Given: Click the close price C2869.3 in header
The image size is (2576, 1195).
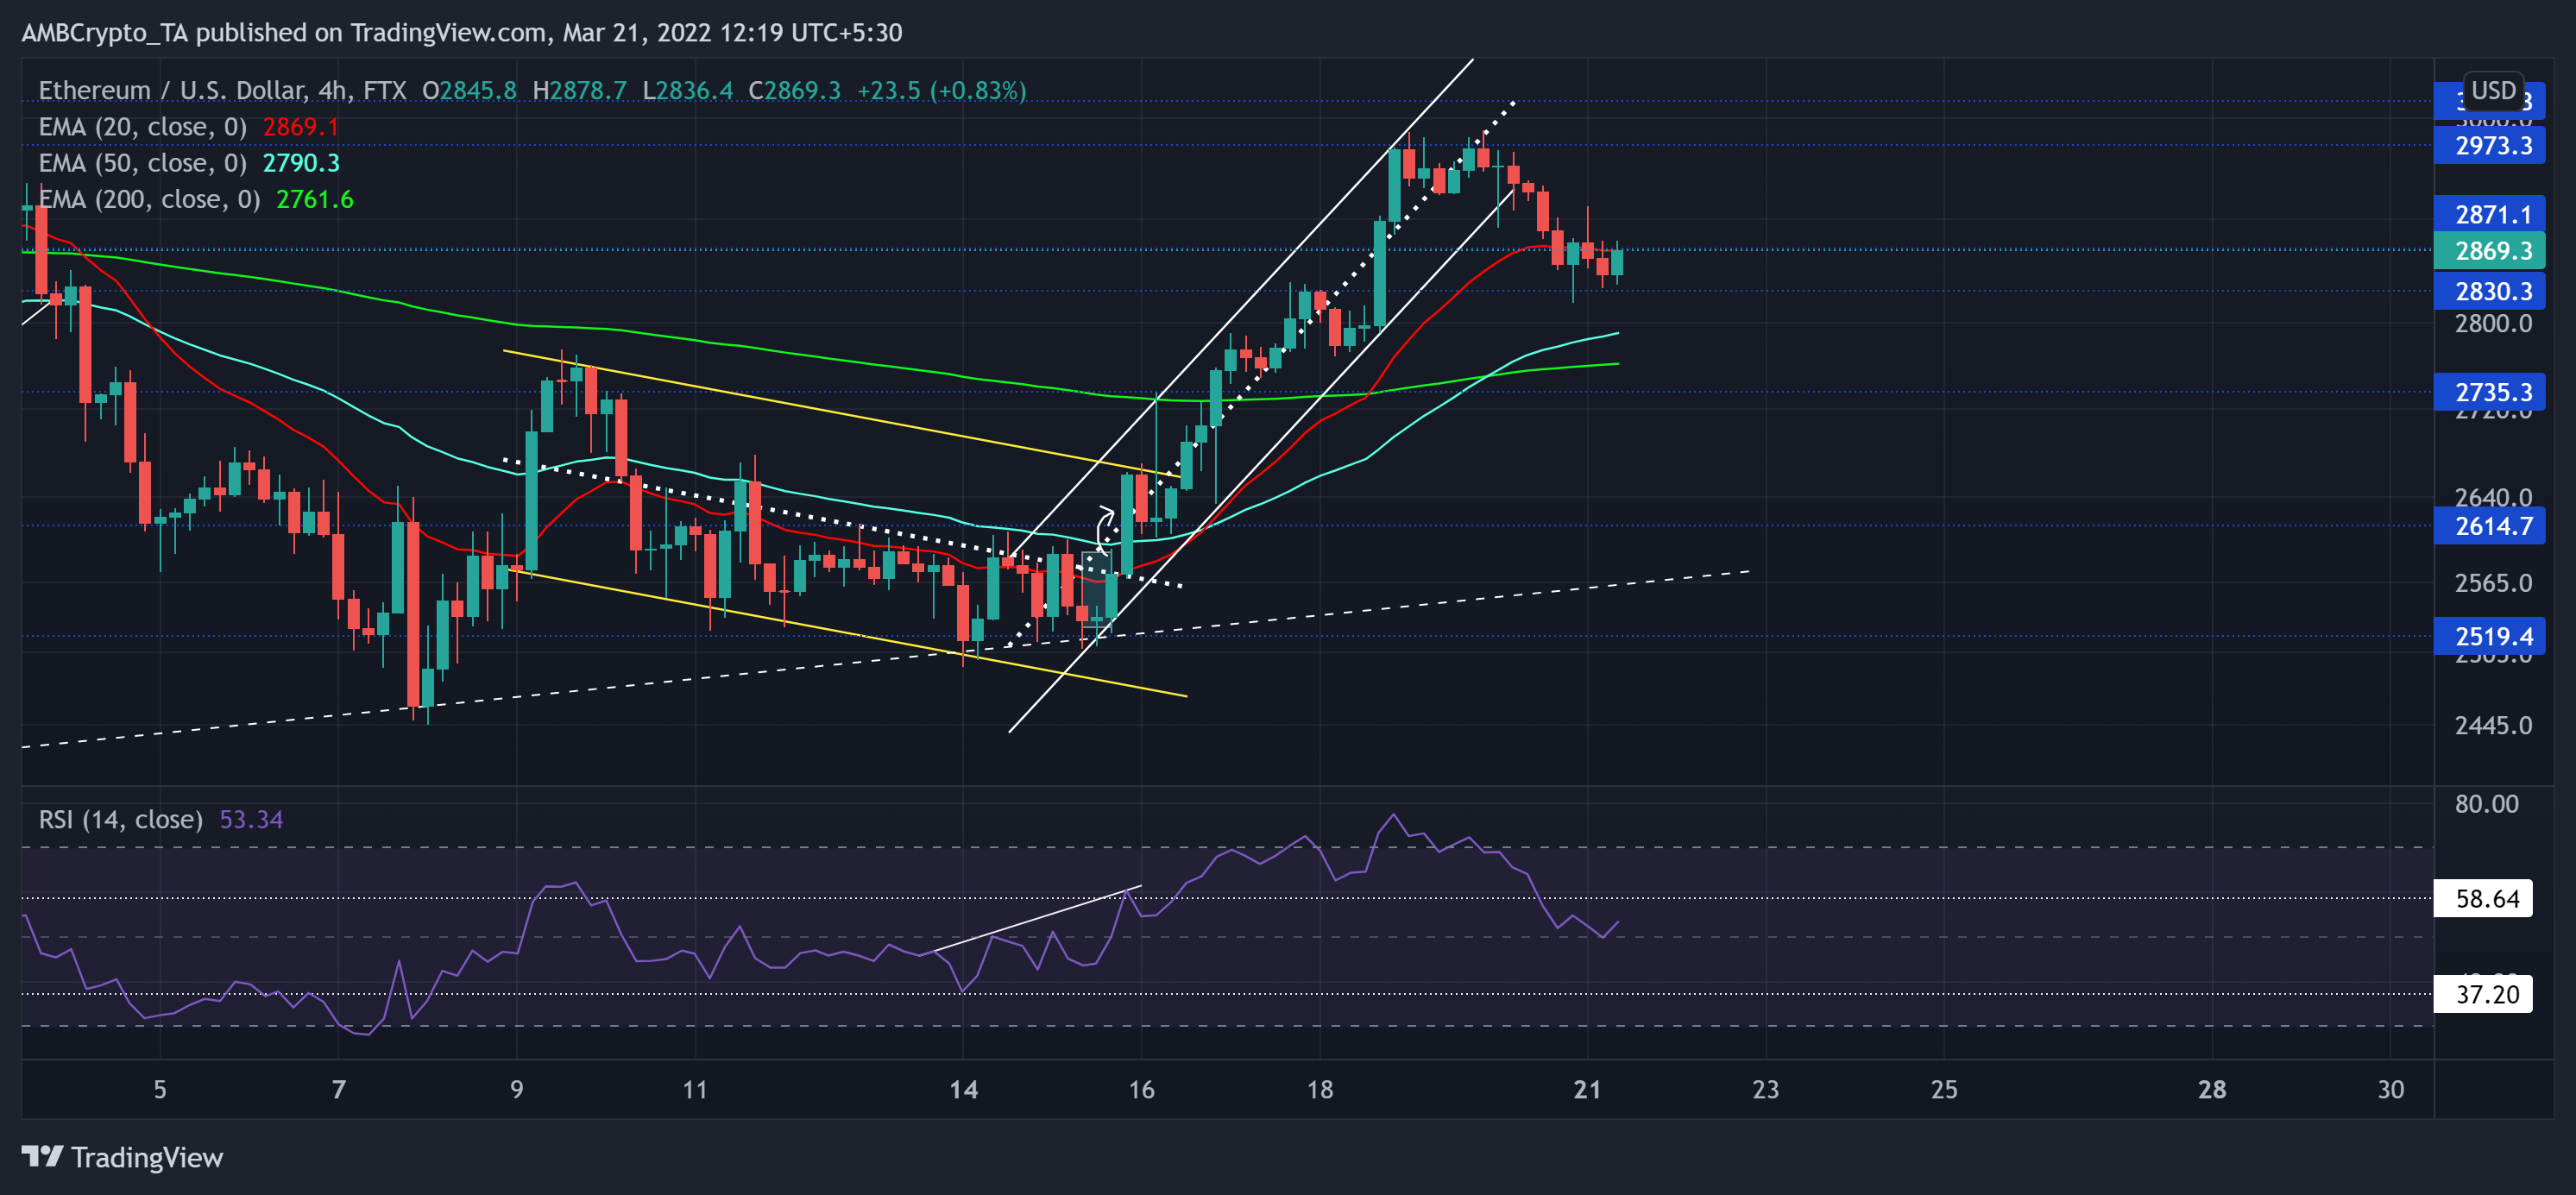Looking at the screenshot, I should (x=795, y=91).
